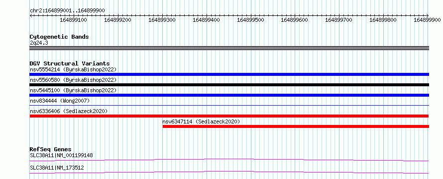Open variant nsv6347114 (Sedlazeck2020) label
Image resolution: width=443 pixels, height=179 pixels.
[x=201, y=121]
